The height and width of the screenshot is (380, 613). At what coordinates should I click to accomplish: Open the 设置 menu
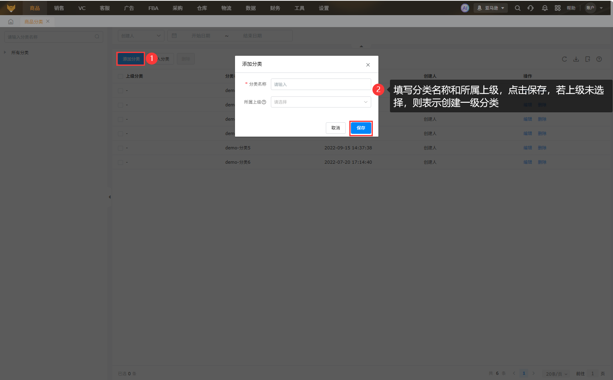(324, 8)
